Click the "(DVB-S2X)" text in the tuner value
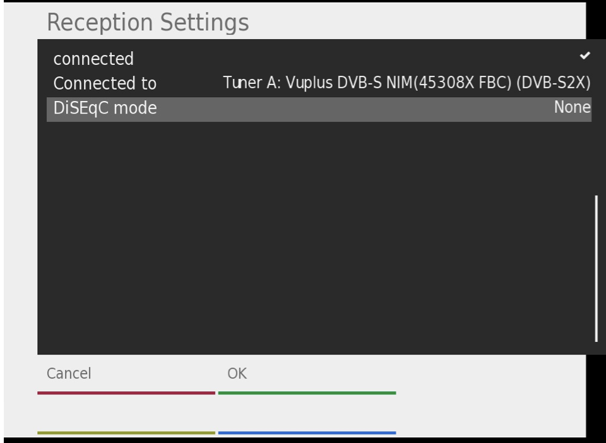 point(553,83)
